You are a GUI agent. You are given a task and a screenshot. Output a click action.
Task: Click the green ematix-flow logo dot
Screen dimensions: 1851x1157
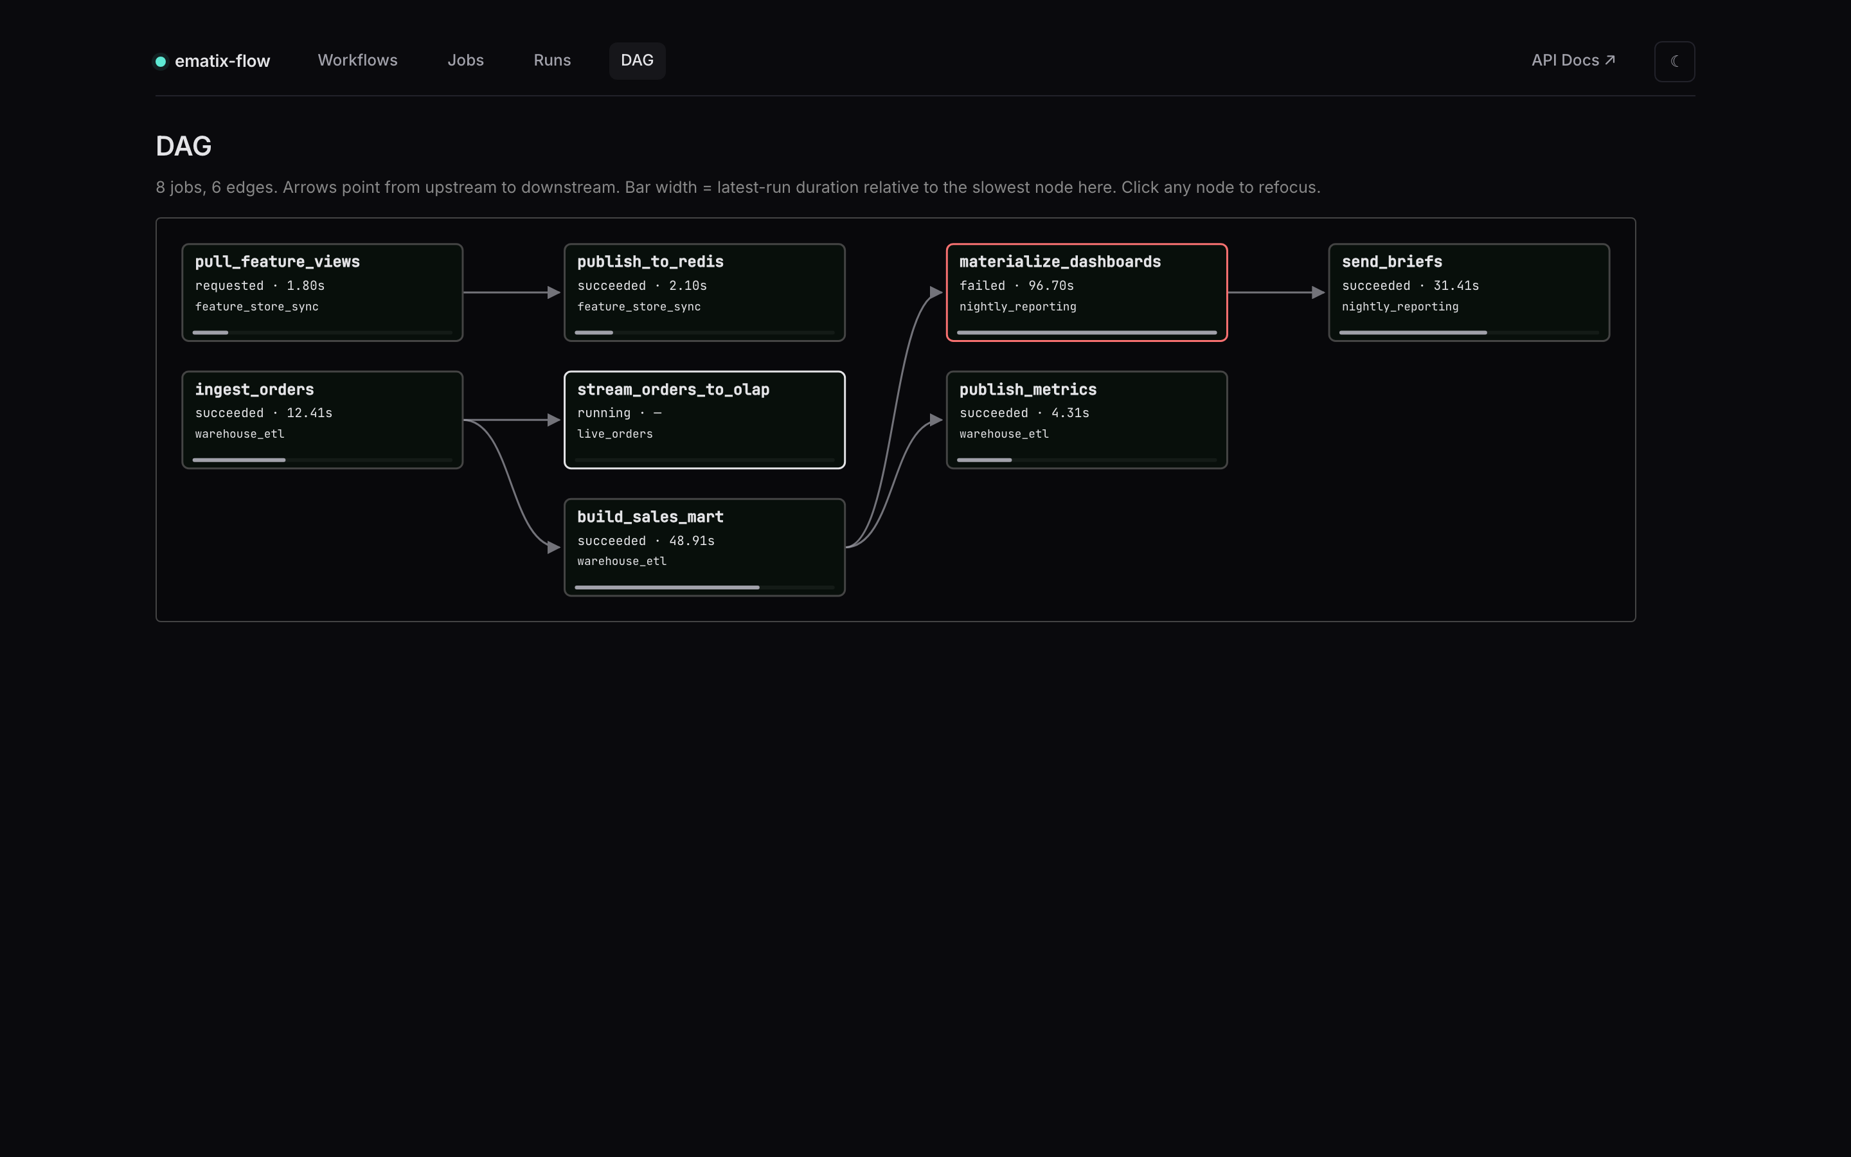coord(161,61)
